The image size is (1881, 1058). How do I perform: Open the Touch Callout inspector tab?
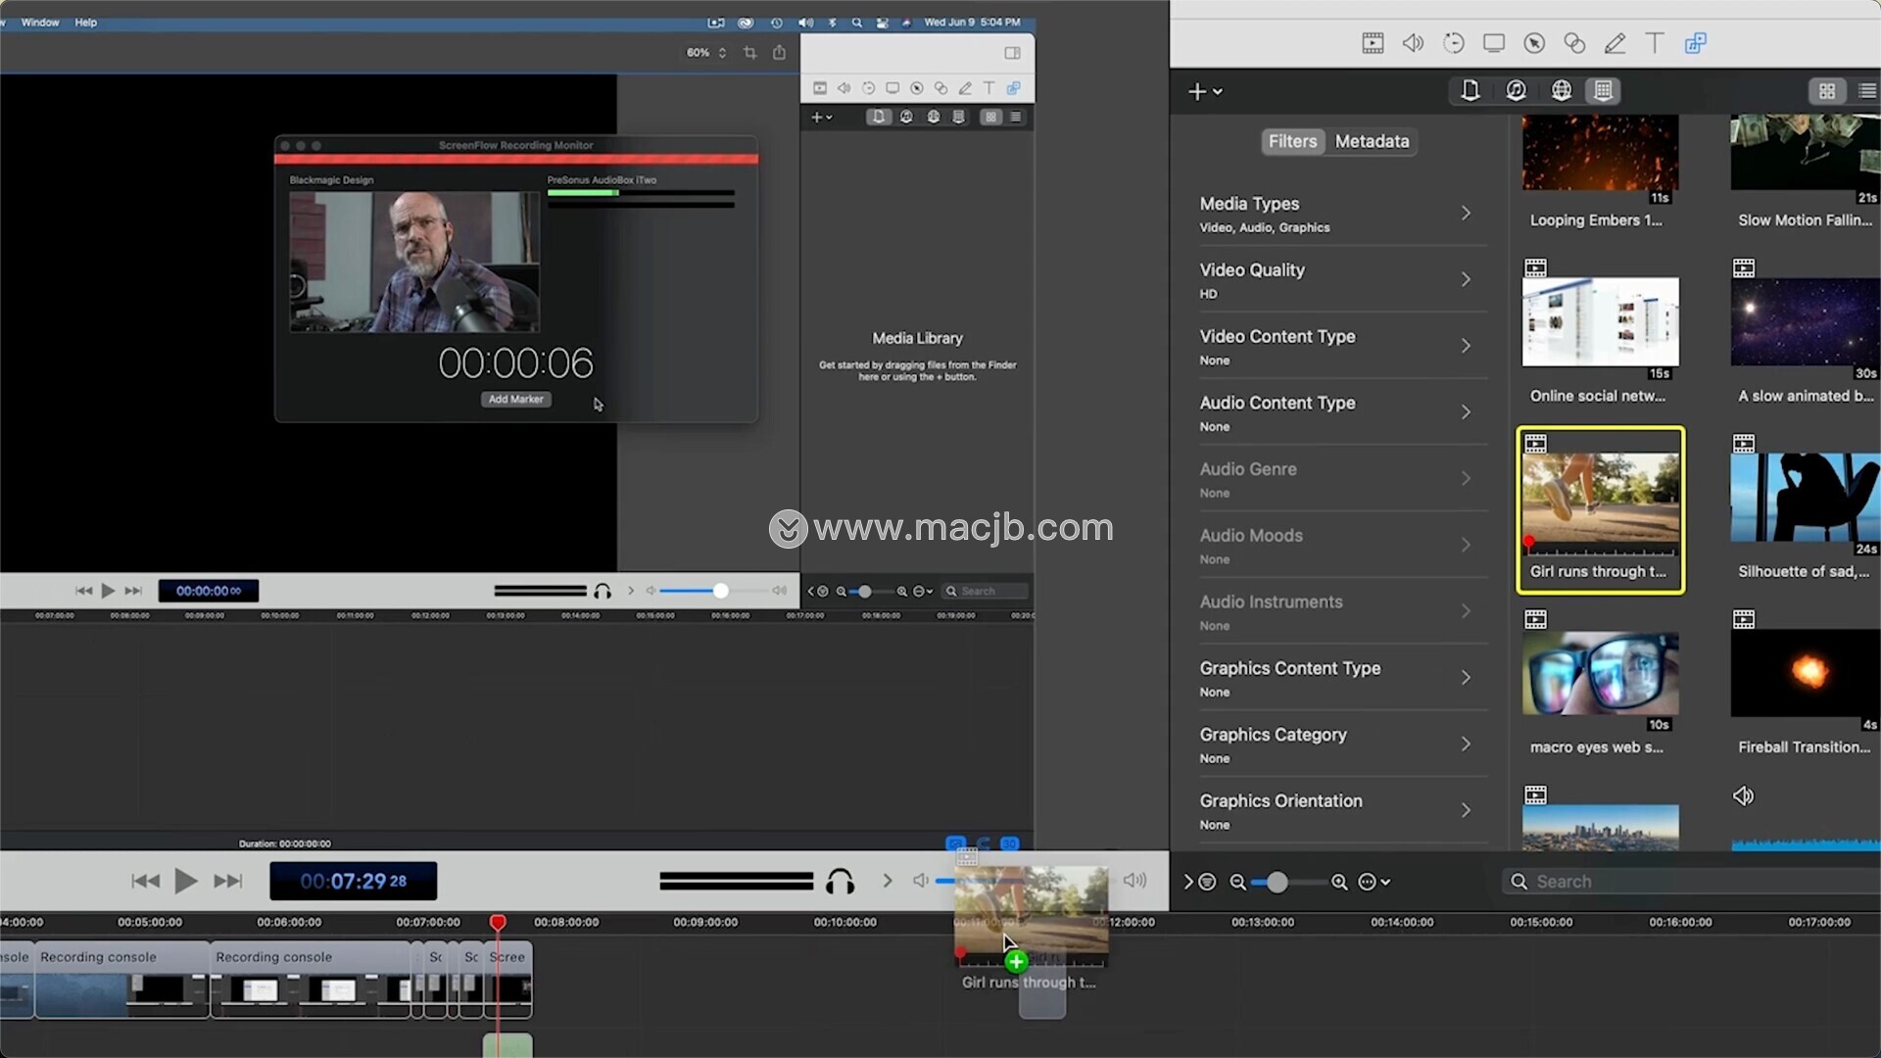pyautogui.click(x=1574, y=43)
